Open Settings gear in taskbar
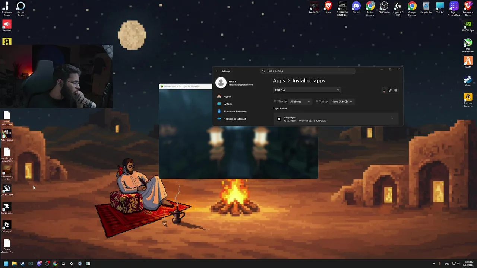 pyautogui.click(x=80, y=264)
